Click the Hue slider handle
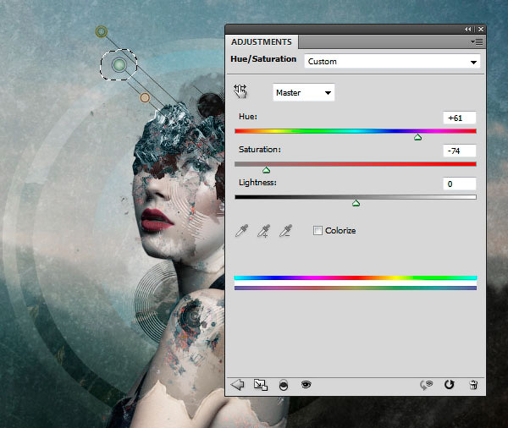The height and width of the screenshot is (428, 508). click(418, 138)
